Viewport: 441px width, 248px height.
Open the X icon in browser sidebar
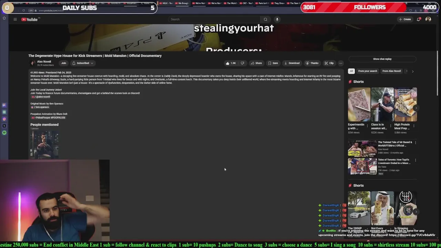[4, 126]
